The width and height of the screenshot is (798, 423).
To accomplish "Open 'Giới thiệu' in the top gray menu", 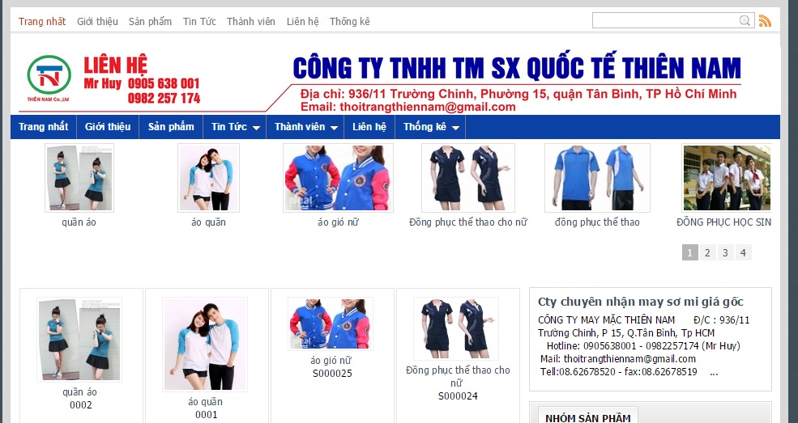I will coord(97,21).
